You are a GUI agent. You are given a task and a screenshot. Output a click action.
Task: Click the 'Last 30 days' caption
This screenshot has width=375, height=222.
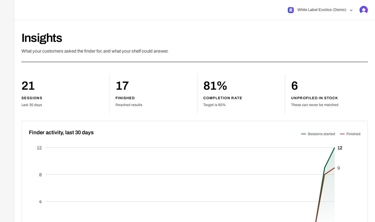tap(32, 105)
